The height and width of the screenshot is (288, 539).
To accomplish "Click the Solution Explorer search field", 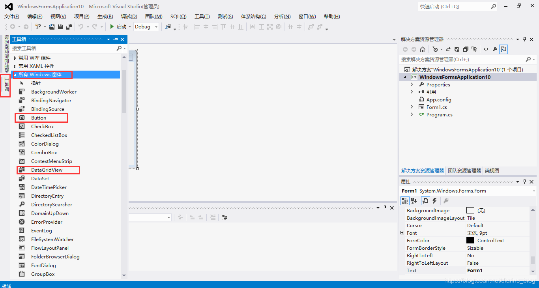I will click(x=462, y=59).
